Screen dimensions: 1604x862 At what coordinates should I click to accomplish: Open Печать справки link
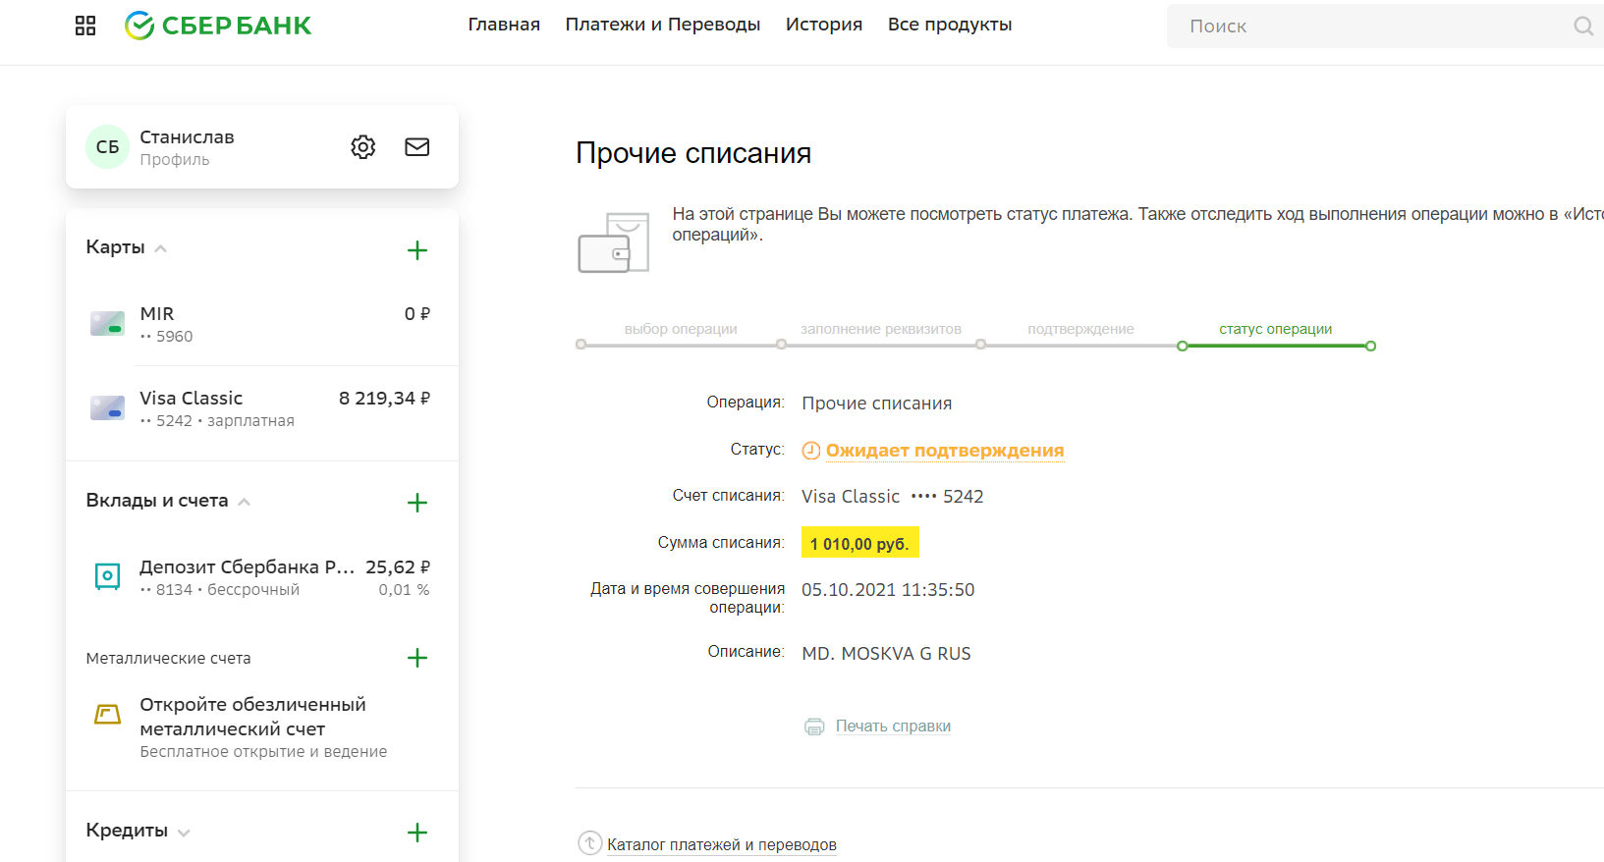893,727
